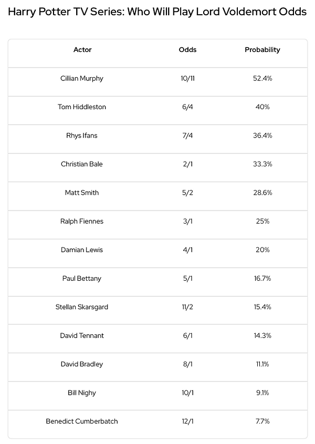
Task: Click Paul Bettany's 16.7% probability
Action: 262,278
